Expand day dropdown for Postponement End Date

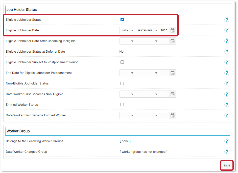pyautogui.click(x=128, y=73)
